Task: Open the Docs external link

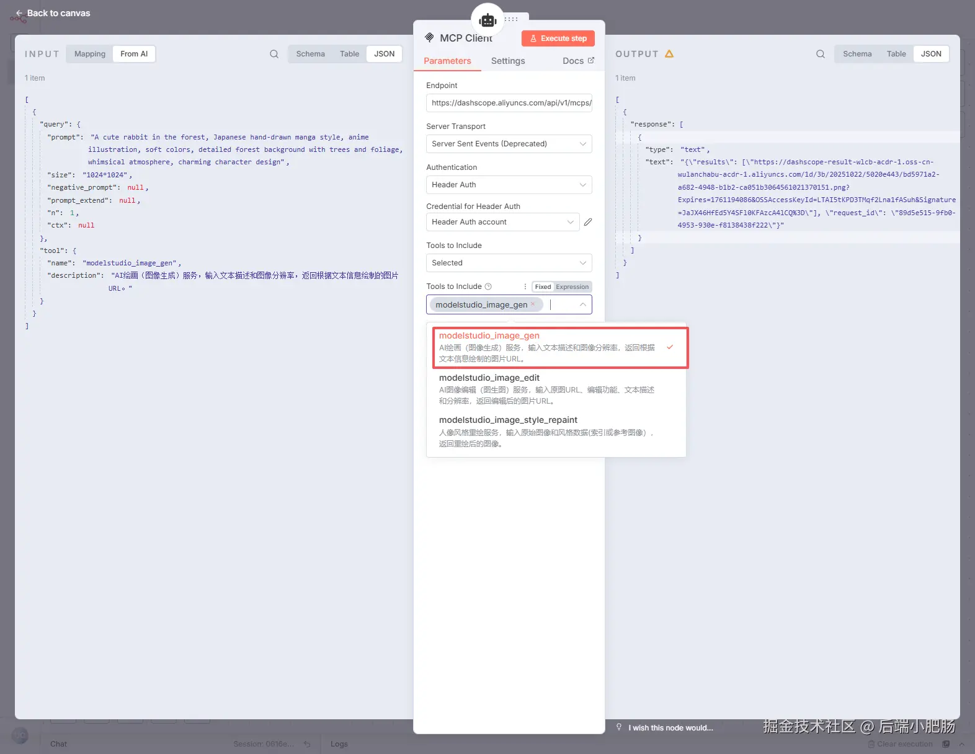Action: click(578, 61)
